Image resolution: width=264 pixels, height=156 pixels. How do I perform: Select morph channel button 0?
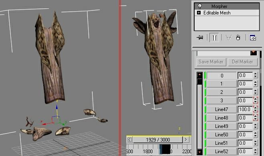[x=221, y=75]
